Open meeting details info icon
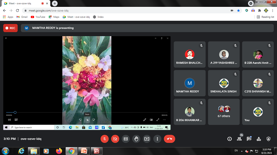 click(x=229, y=139)
